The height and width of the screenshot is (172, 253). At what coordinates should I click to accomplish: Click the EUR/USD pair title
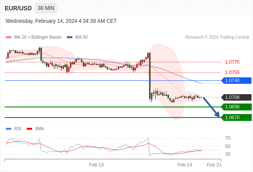(x=18, y=8)
